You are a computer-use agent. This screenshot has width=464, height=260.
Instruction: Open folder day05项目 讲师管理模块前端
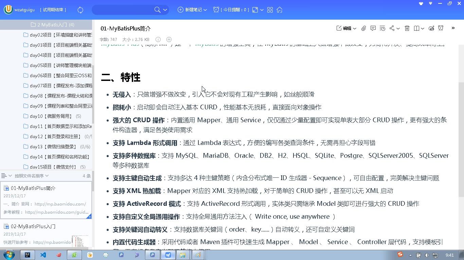[x=57, y=65]
